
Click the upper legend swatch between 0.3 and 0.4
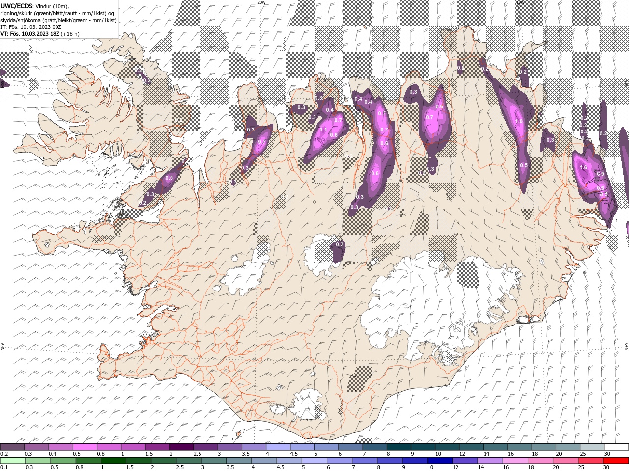(x=36, y=447)
